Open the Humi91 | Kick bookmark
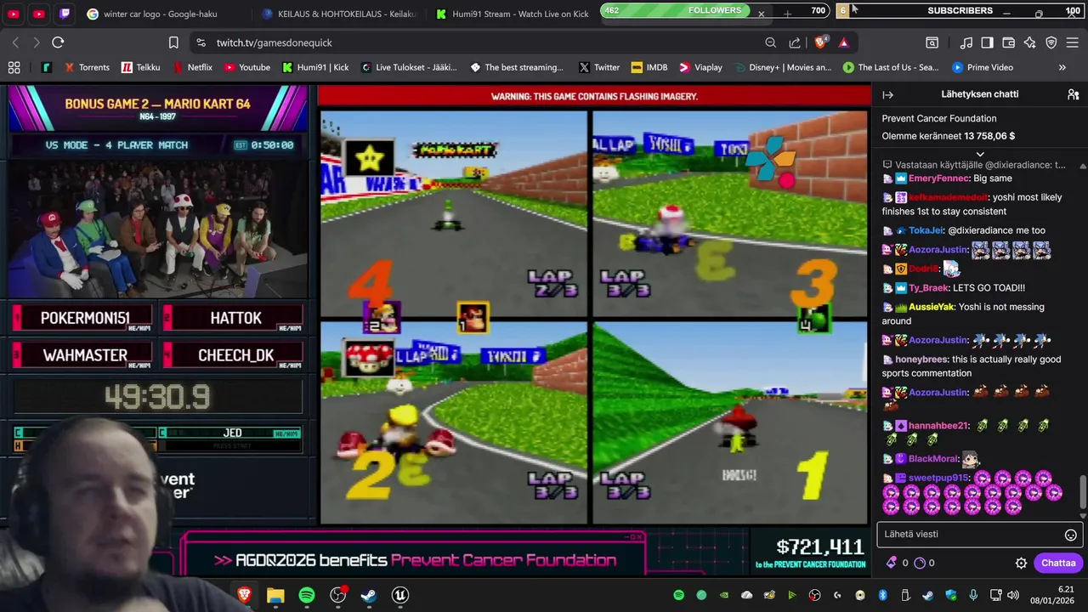This screenshot has height=612, width=1088. (x=315, y=67)
